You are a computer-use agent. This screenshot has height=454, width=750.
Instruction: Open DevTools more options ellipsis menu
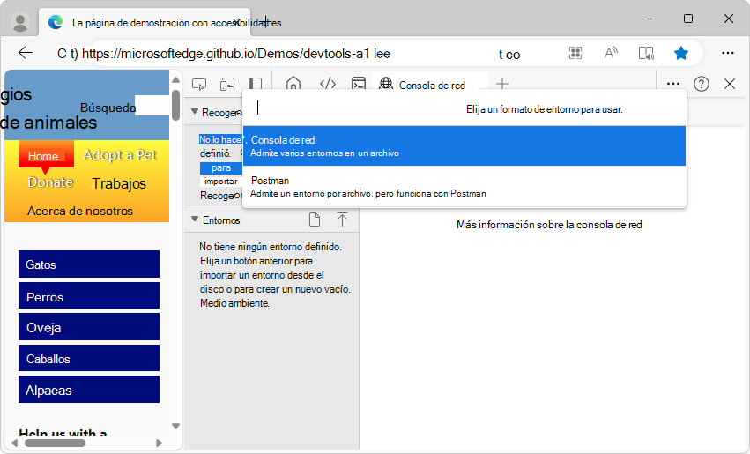[x=673, y=84]
